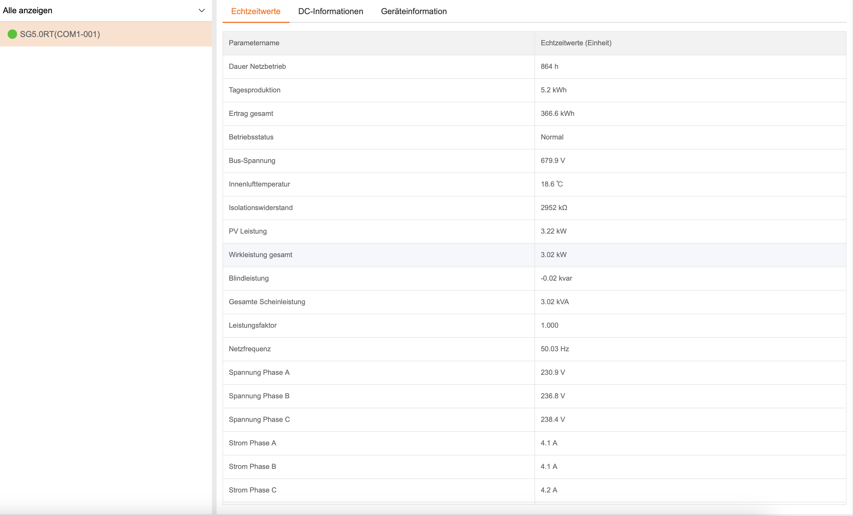Click the PV Leistung value 3.22 kW
Viewport: 853px width, 516px height.
[x=553, y=231]
